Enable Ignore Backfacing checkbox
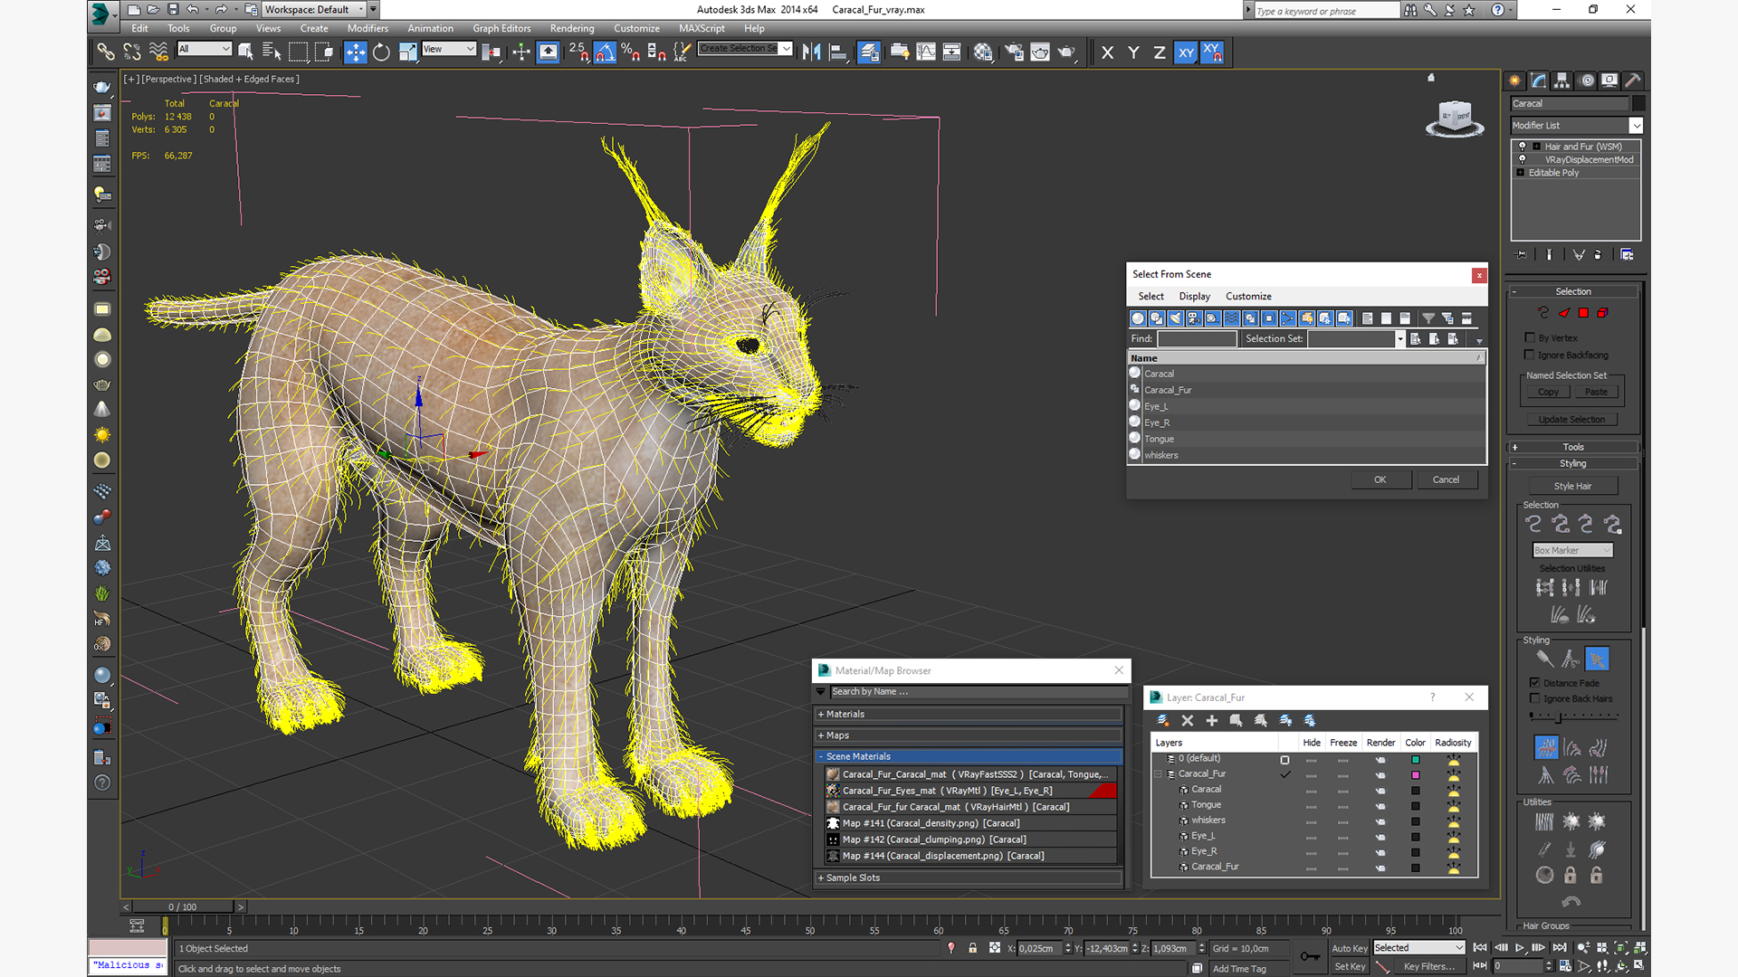 [1530, 355]
